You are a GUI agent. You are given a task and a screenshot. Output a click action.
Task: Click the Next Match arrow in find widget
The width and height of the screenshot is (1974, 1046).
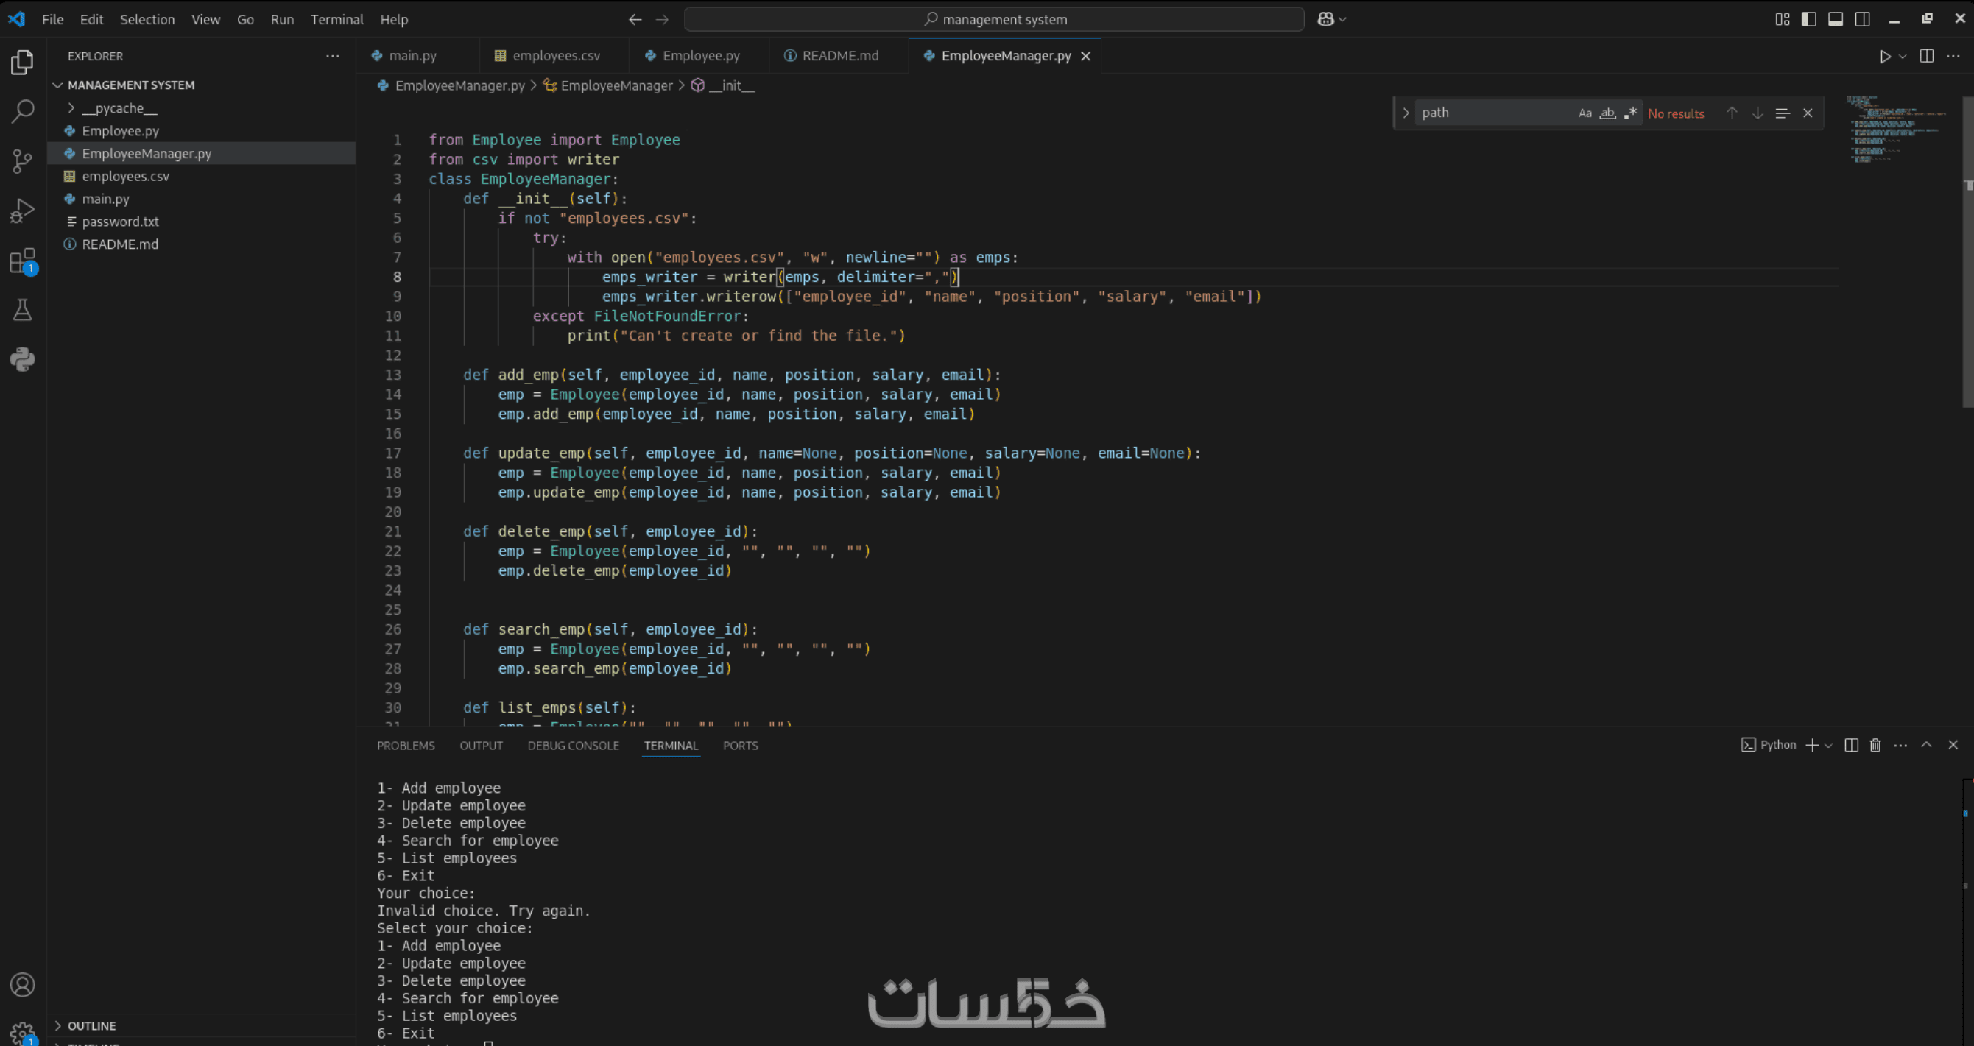point(1757,113)
